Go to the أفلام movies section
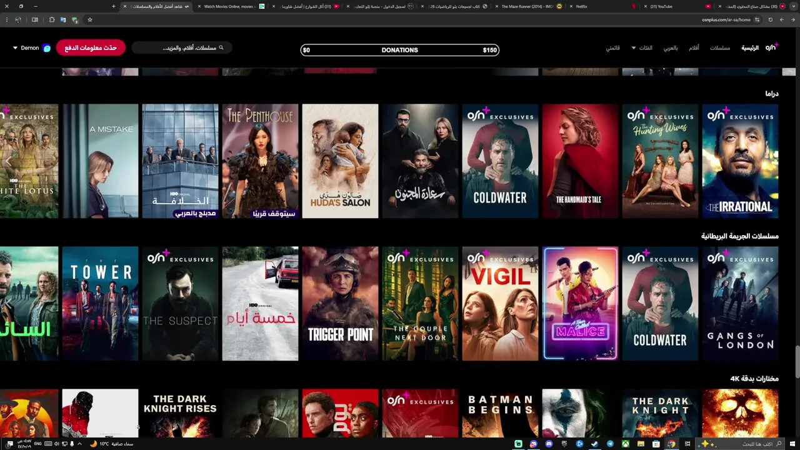The image size is (800, 450). coord(694,48)
